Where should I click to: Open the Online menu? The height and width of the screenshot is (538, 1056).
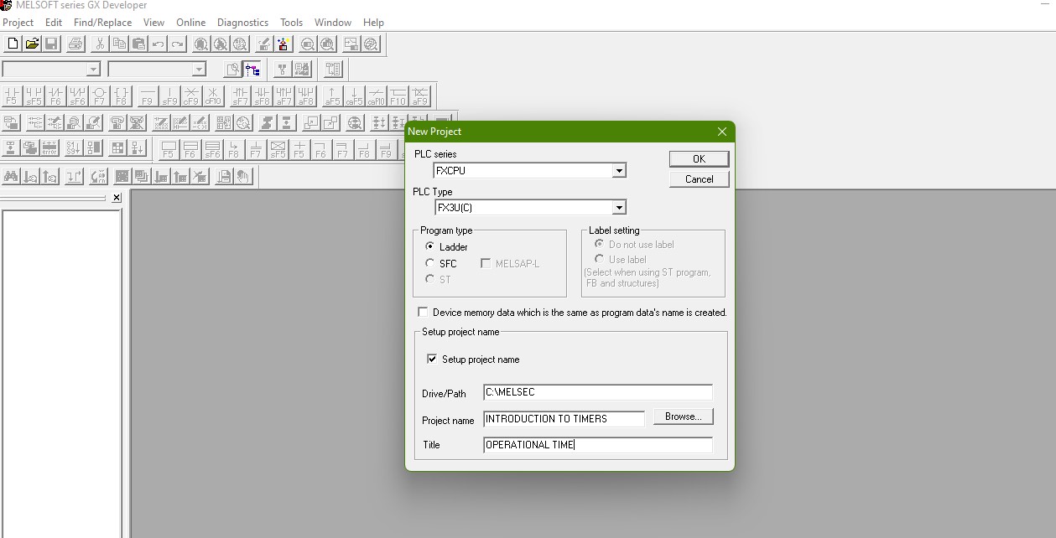pos(191,23)
